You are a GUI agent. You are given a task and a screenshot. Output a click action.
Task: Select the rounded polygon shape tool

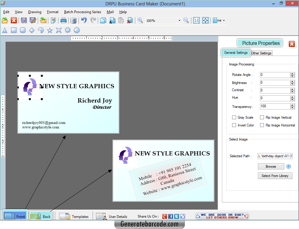click(77, 30)
